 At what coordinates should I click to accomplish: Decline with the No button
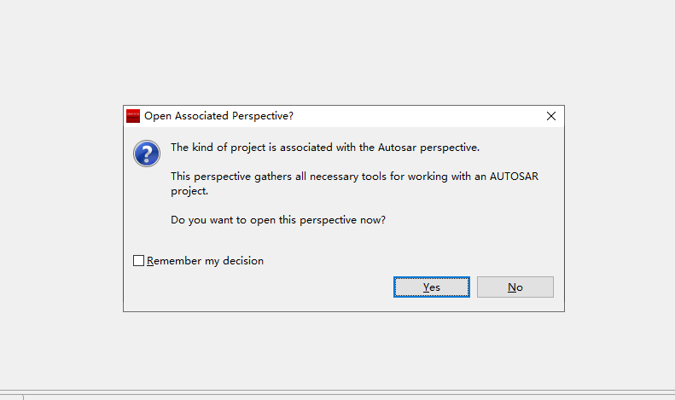(515, 287)
